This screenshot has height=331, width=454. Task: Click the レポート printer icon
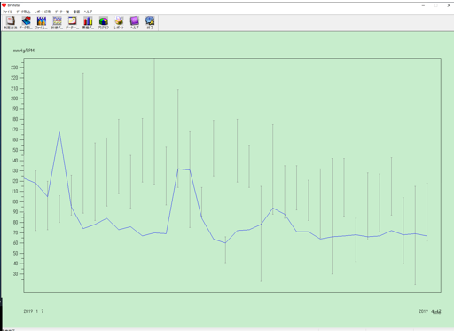[119, 22]
